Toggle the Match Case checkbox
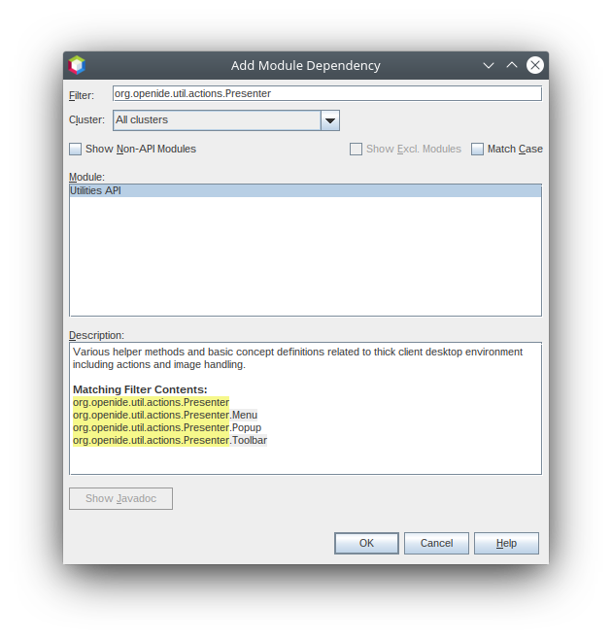612x639 pixels. point(478,150)
